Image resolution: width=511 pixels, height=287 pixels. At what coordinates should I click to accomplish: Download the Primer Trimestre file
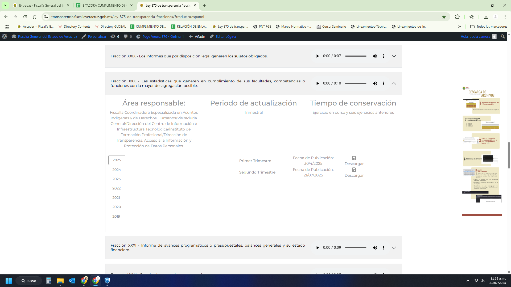point(354,161)
